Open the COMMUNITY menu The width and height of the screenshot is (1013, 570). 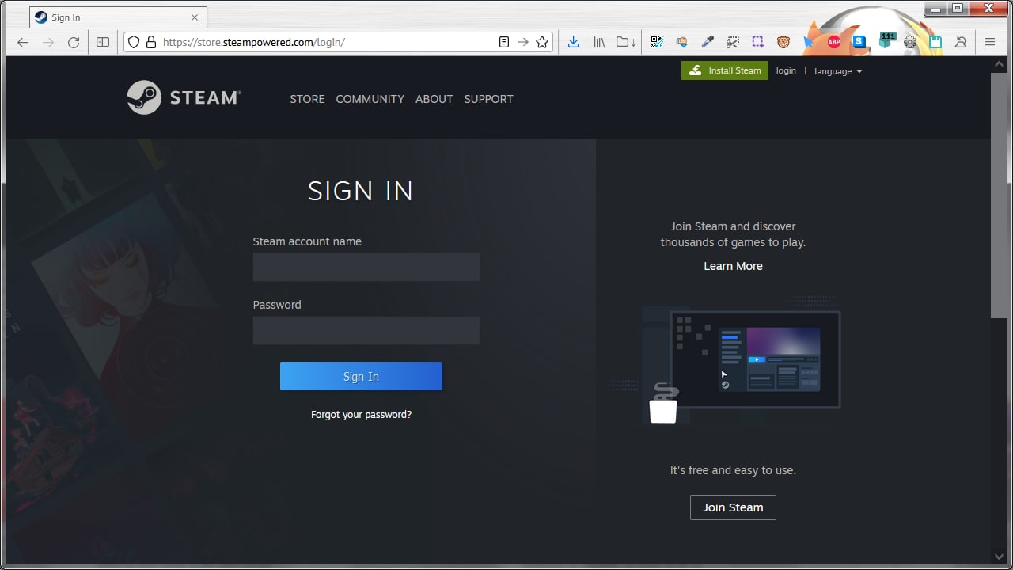click(x=370, y=99)
